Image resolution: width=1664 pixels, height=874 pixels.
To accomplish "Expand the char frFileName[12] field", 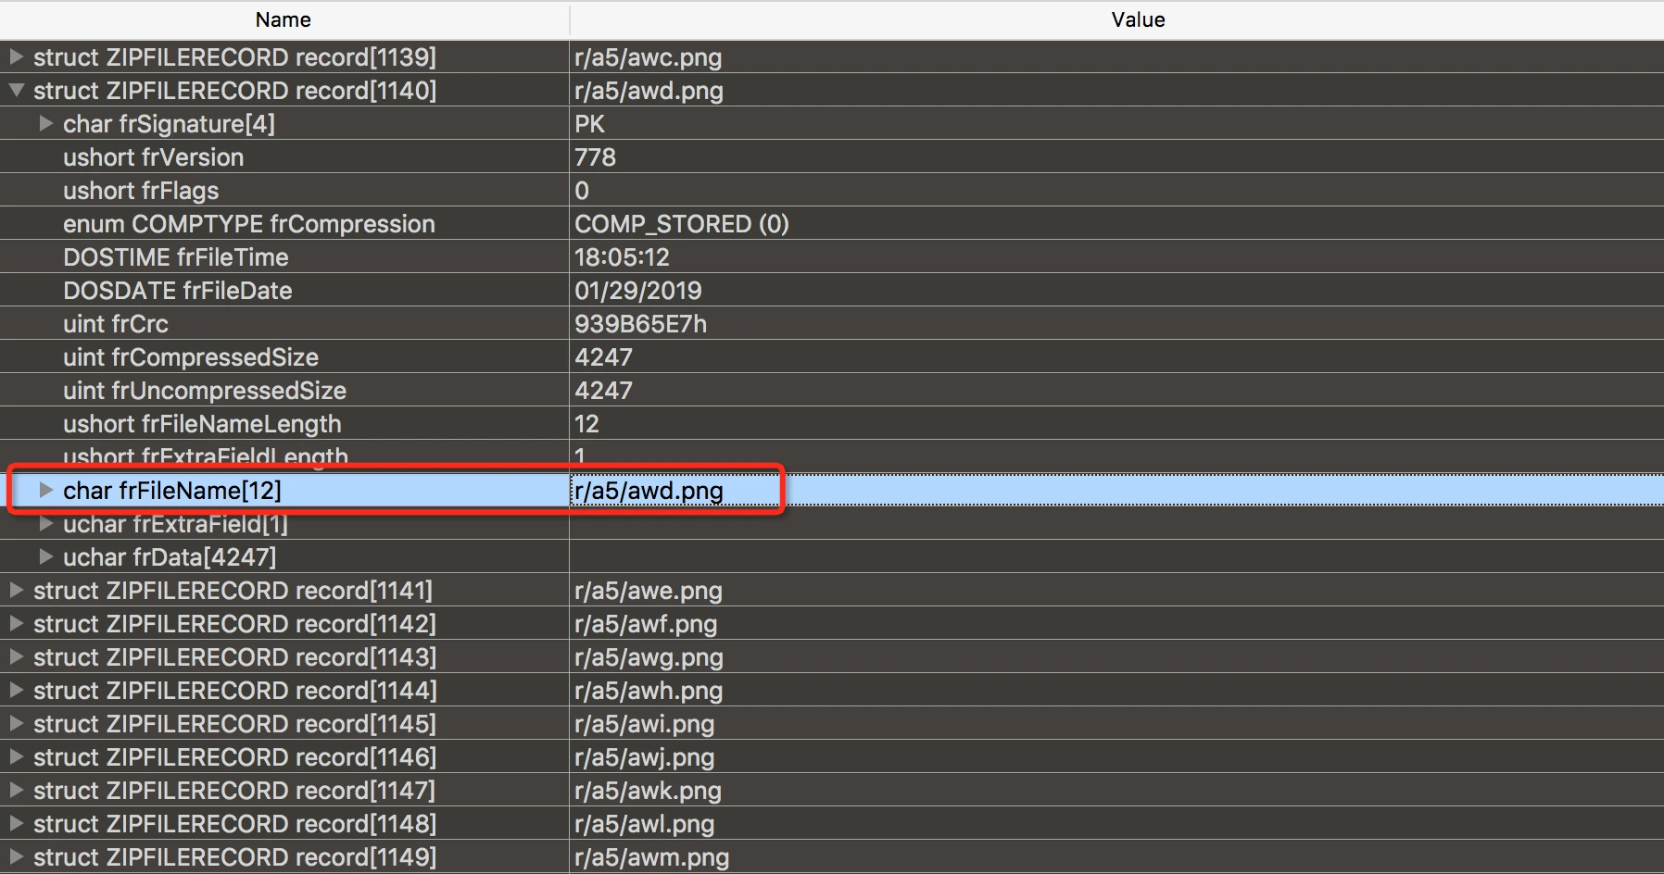I will point(45,490).
